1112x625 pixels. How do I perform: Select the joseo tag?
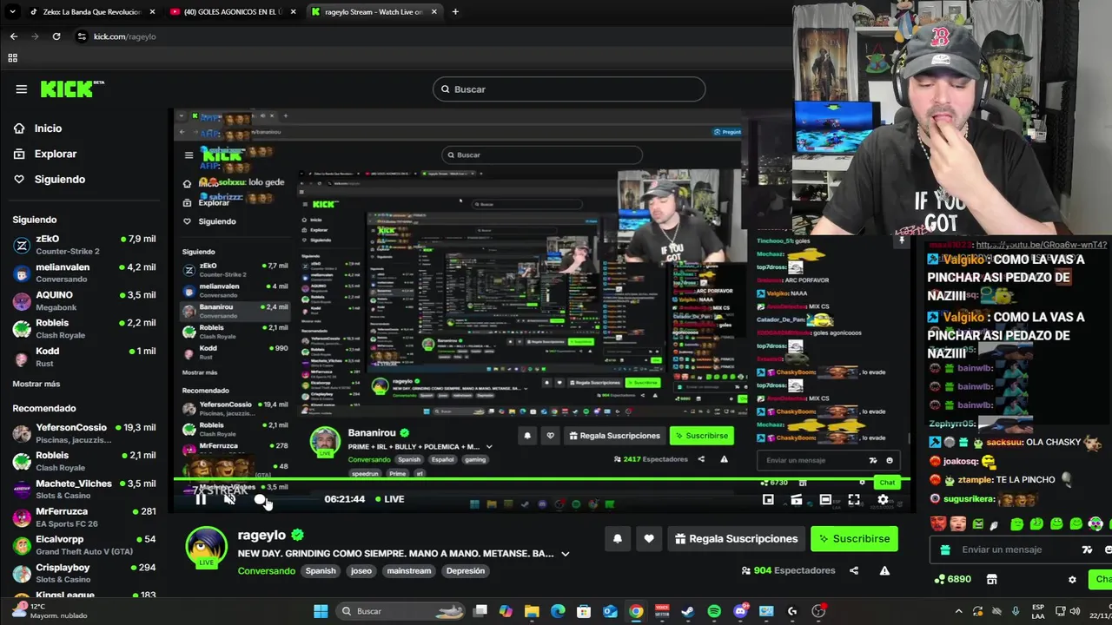[361, 571]
